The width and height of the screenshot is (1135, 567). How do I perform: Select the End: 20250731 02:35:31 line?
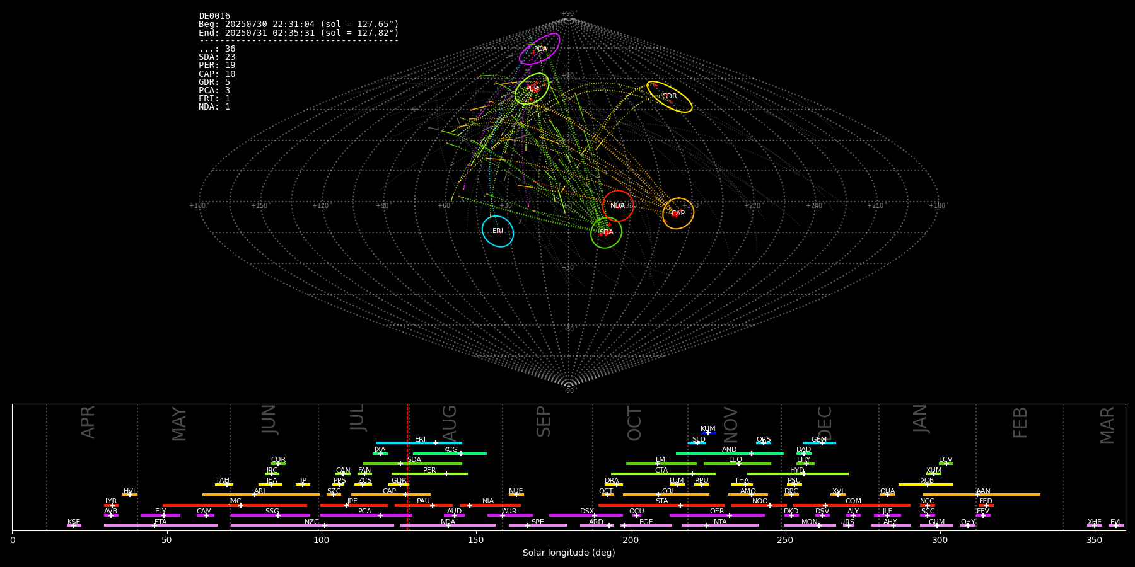tap(299, 33)
